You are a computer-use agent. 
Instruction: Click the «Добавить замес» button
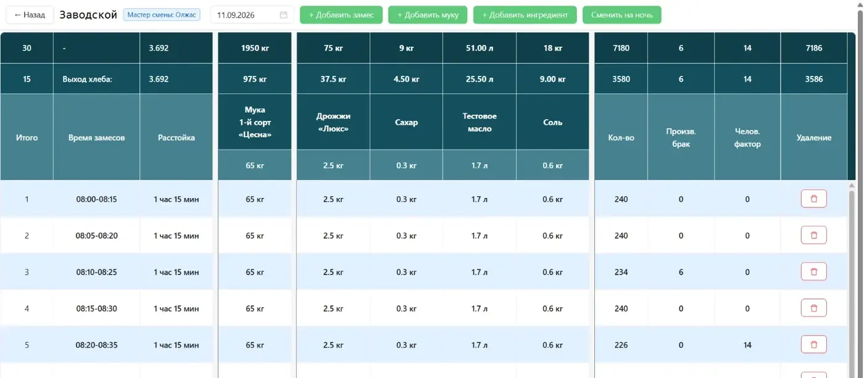(x=341, y=15)
